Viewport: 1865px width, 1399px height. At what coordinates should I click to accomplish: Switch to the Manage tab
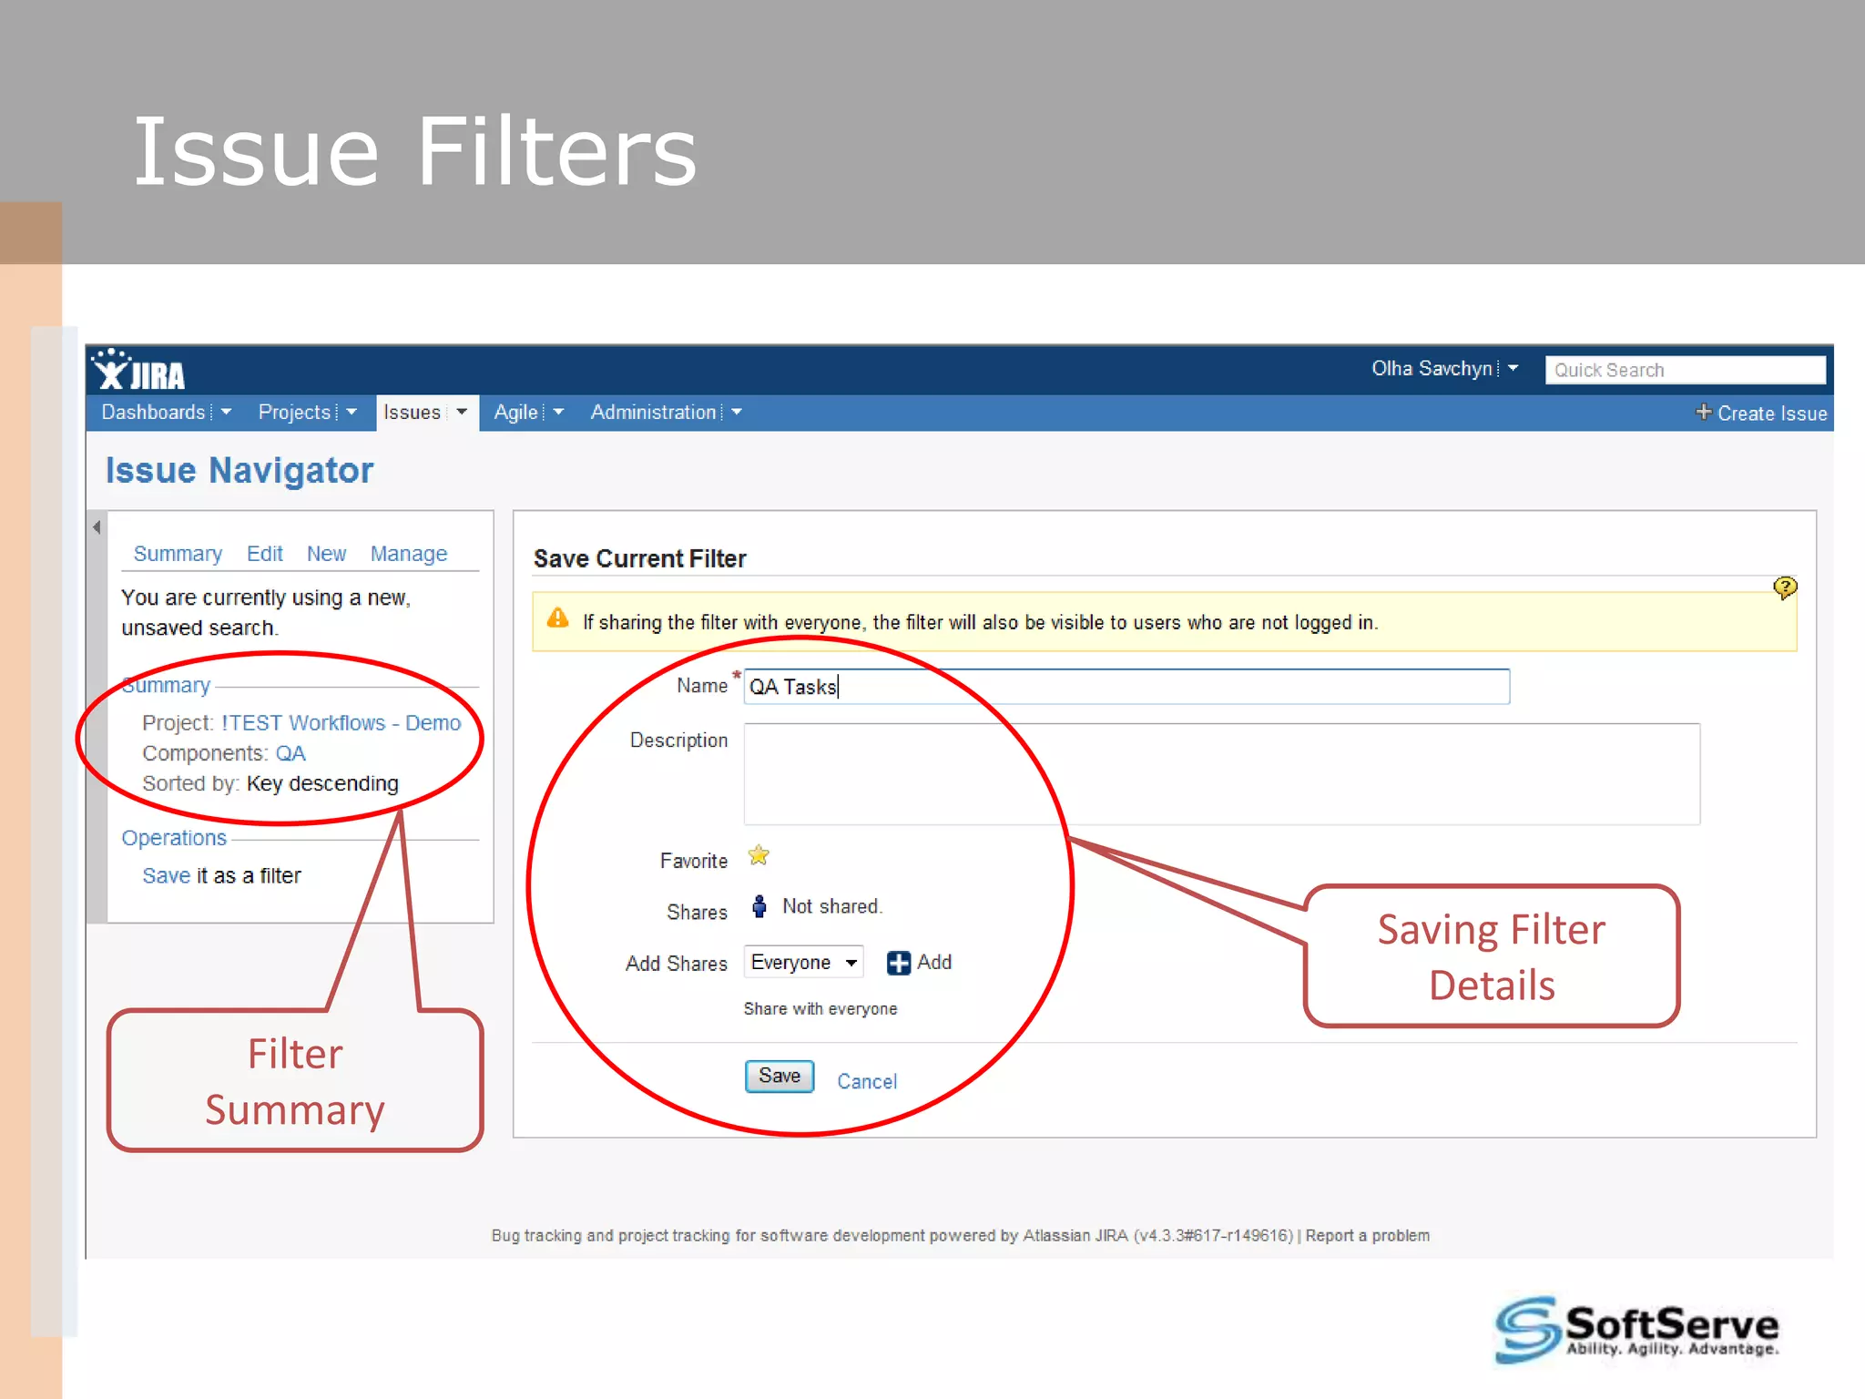pyautogui.click(x=409, y=554)
